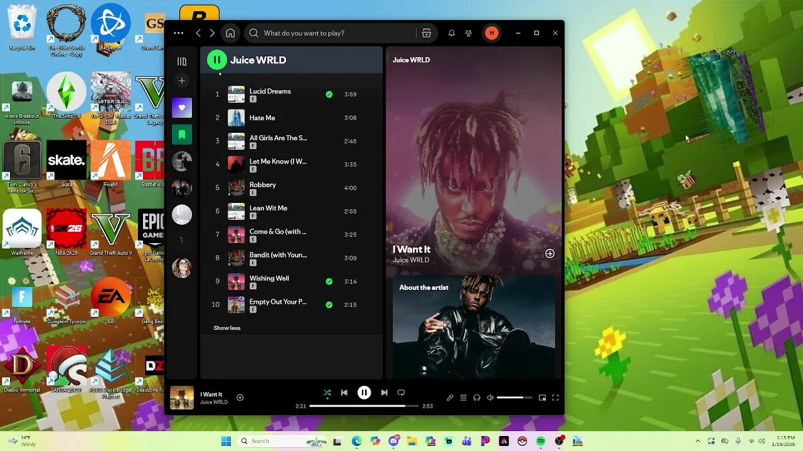
Task: Open File Explorer on the taskbar
Action: point(412,442)
